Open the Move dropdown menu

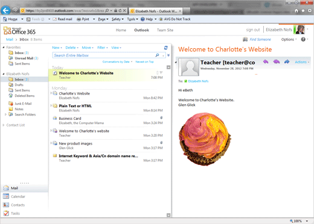[x=88, y=48]
